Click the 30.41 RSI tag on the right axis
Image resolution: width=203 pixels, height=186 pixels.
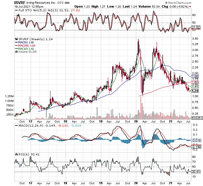(196, 172)
